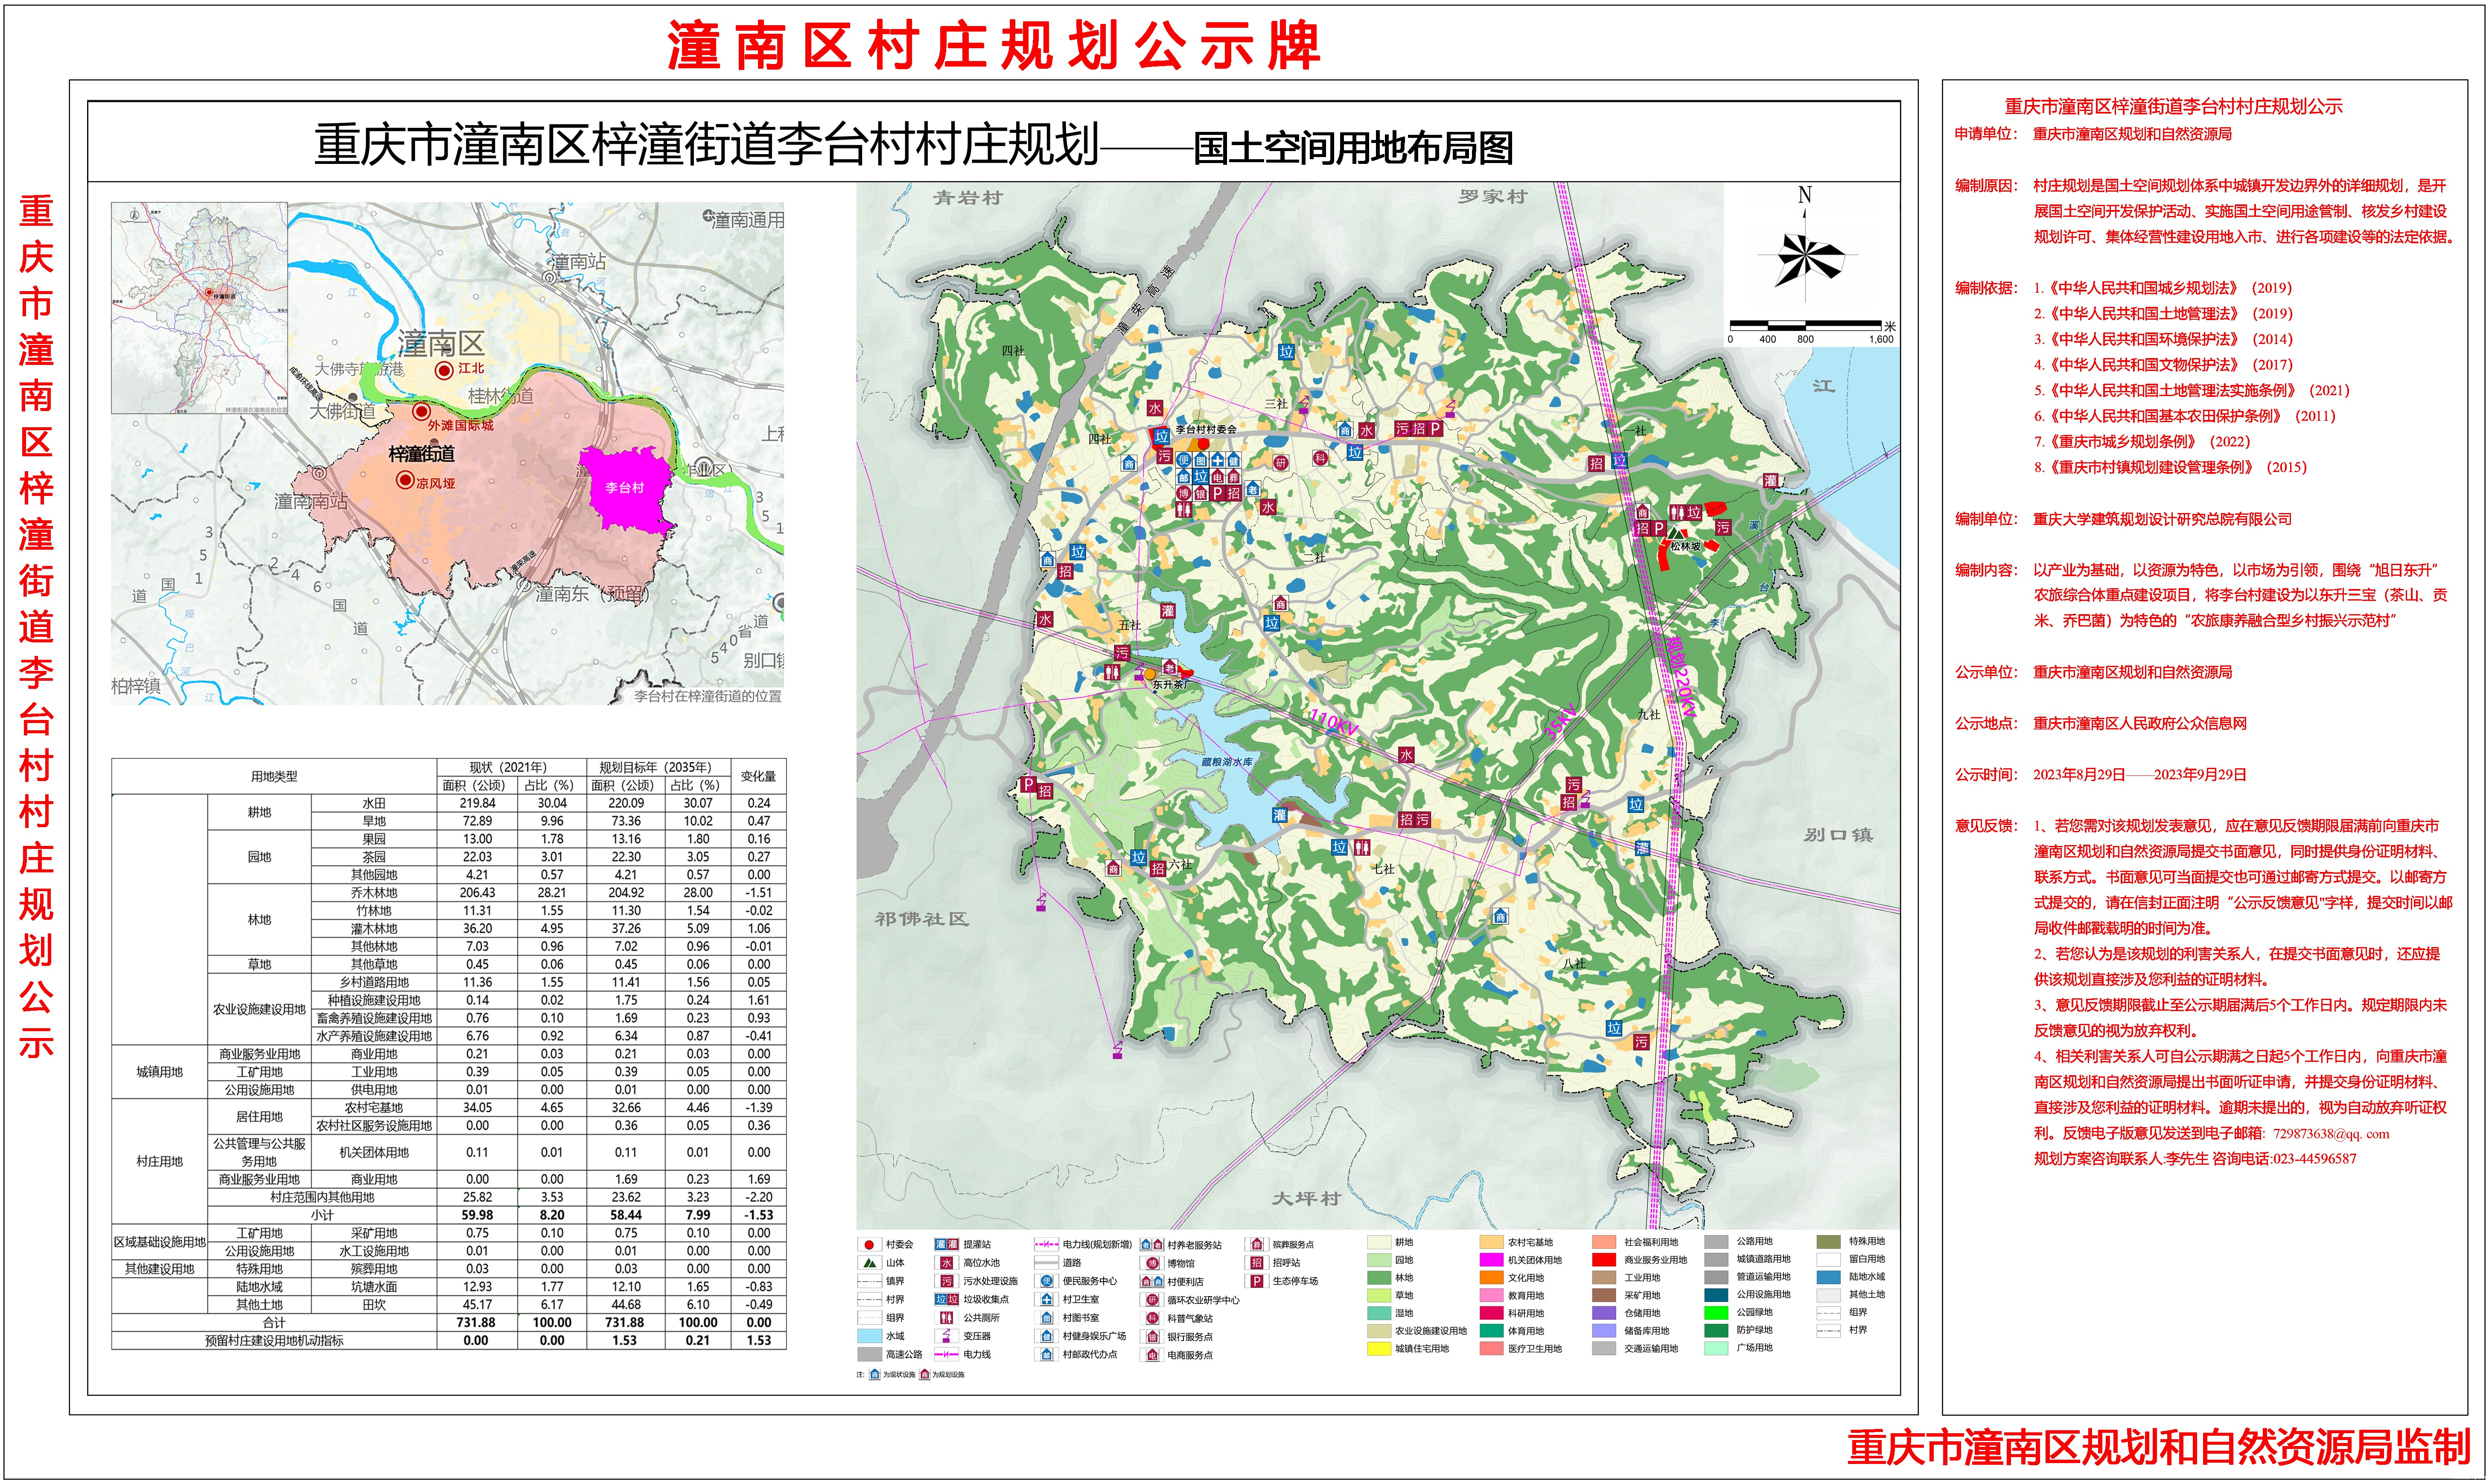Click the 山体 mountain legend icon
Image resolution: width=2489 pixels, height=1484 pixels.
(870, 1263)
